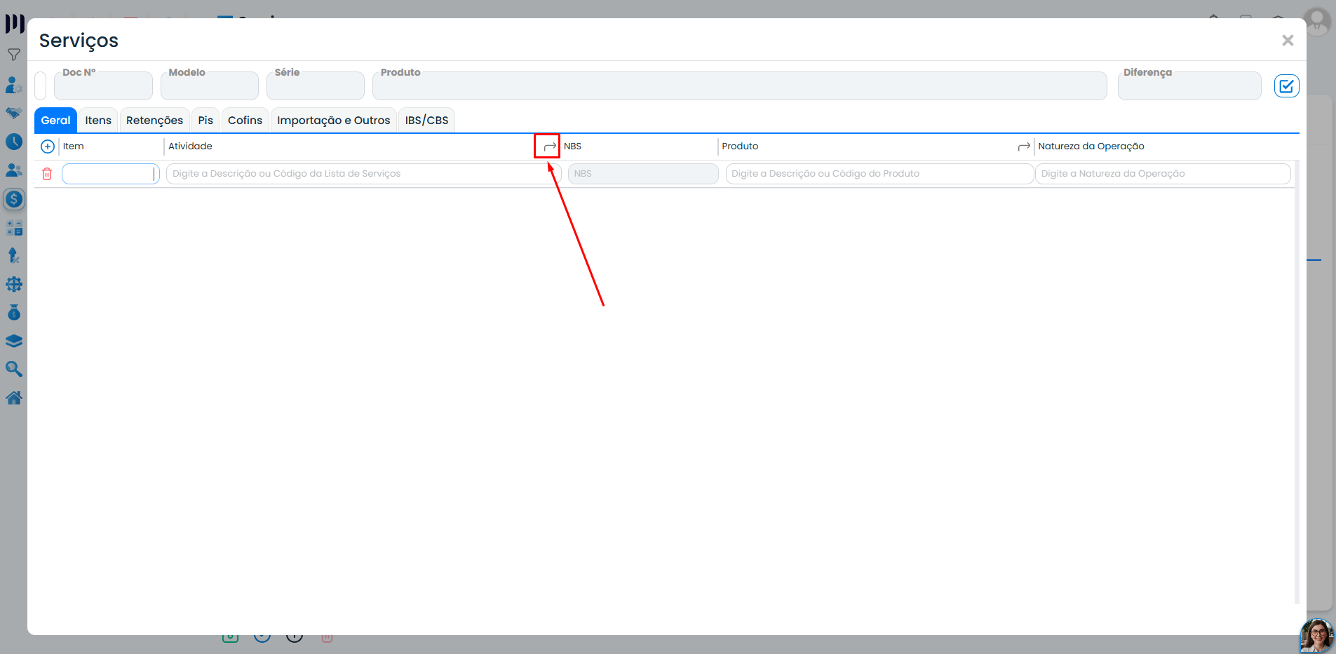Open the Cofins tab
Screen dimensions: 1336x654
(245, 121)
